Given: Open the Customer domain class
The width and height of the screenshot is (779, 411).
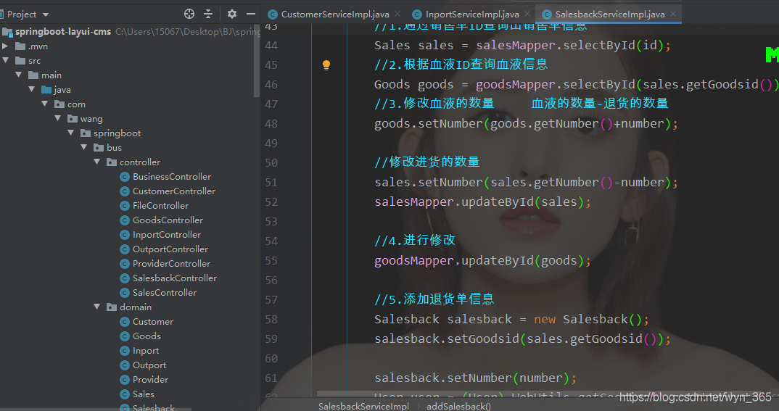Looking at the screenshot, I should point(152,322).
